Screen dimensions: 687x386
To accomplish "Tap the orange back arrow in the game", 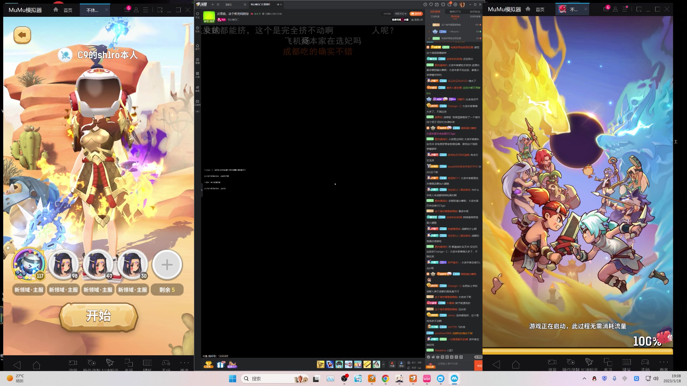I will click(x=22, y=35).
